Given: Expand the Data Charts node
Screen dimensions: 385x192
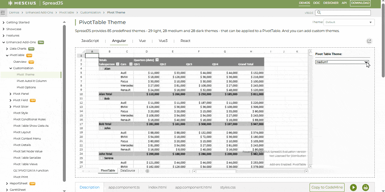Looking at the screenshot, I should [x=7, y=49].
